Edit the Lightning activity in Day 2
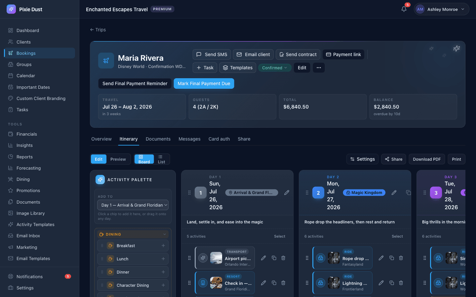Viewport: 476px width, 297px height. coord(381,283)
